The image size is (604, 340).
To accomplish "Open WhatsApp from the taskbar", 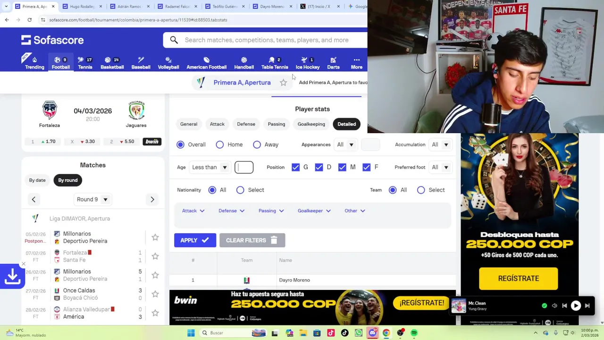I will click(x=359, y=333).
